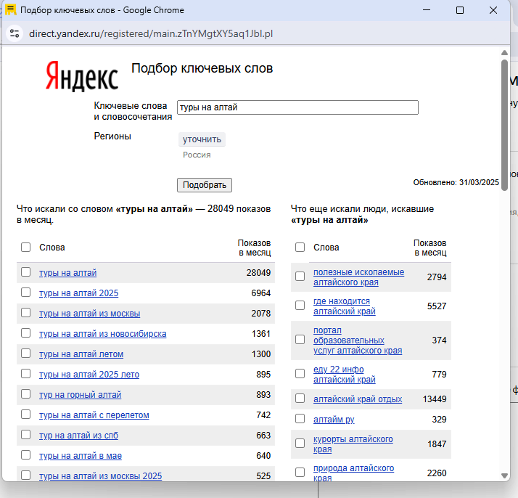The width and height of the screenshot is (518, 498).
Task: Open the где находится алтайский край link
Action: pos(345,306)
